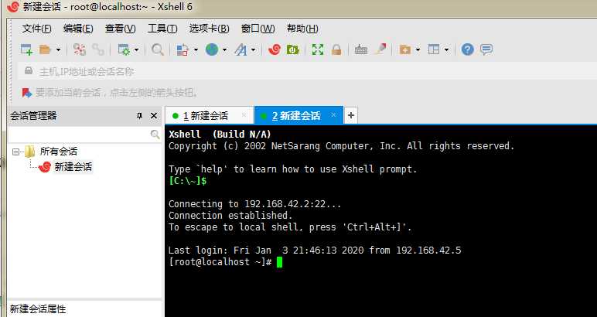Click 'Connecting to 192.168.42.2:22...' line
This screenshot has width=597, height=317.
[254, 204]
